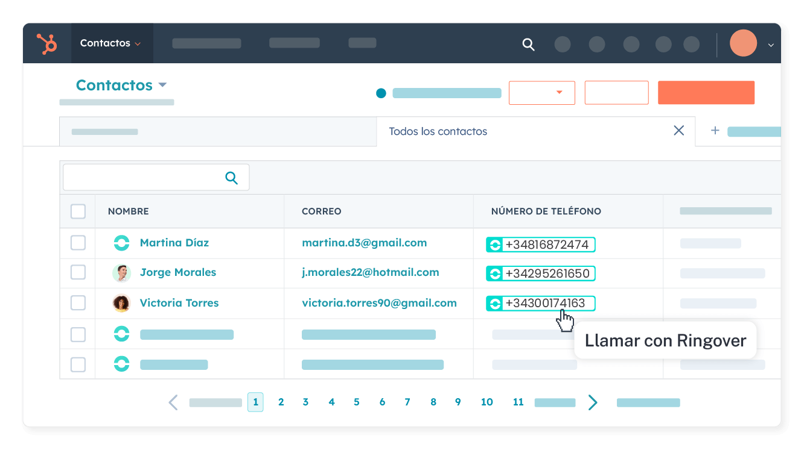Click the Ringover sync icon next to Martina Díaz
This screenshot has width=804, height=450.
coord(121,242)
